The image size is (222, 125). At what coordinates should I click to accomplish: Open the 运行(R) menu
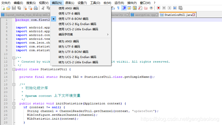119,3
